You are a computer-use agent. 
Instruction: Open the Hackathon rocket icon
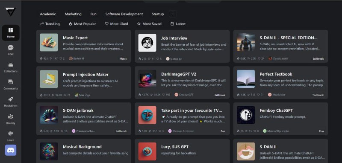pyautogui.click(x=11, y=99)
